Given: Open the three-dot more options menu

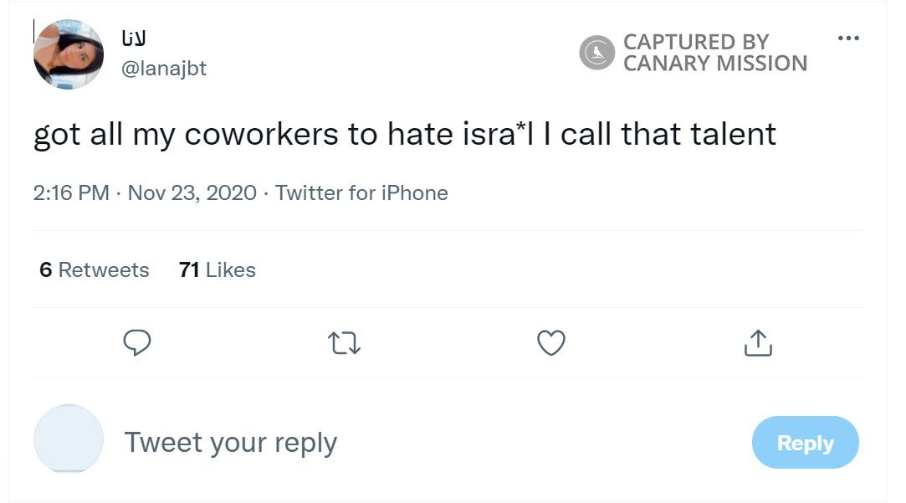Looking at the screenshot, I should pyautogui.click(x=847, y=39).
